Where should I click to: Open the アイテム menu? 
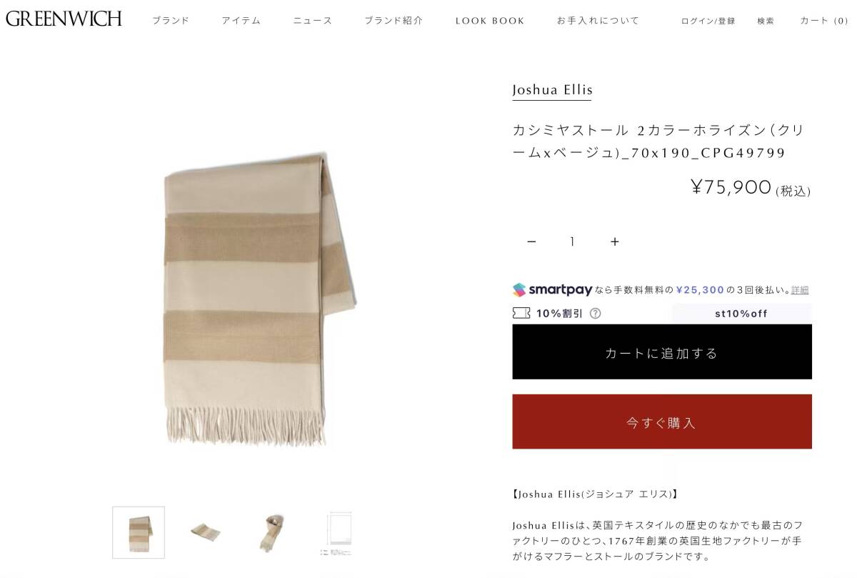click(x=241, y=21)
